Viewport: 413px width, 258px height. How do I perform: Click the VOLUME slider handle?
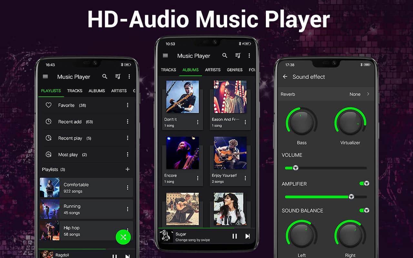pyautogui.click(x=295, y=168)
